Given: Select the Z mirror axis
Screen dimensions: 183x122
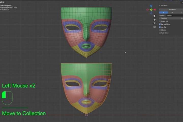Looking at the screenshot, I should coord(180,12).
